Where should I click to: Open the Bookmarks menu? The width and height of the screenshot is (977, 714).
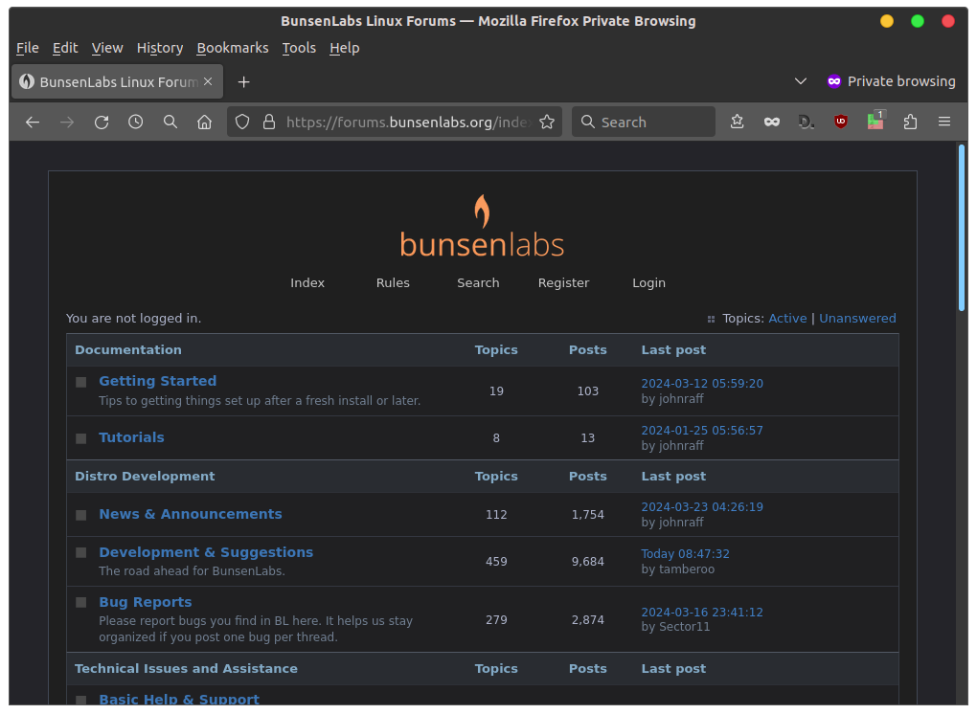pyautogui.click(x=233, y=48)
